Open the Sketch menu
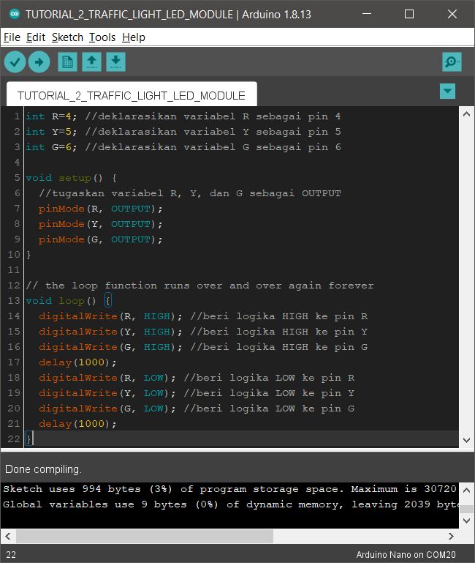475x563 pixels. tap(67, 37)
